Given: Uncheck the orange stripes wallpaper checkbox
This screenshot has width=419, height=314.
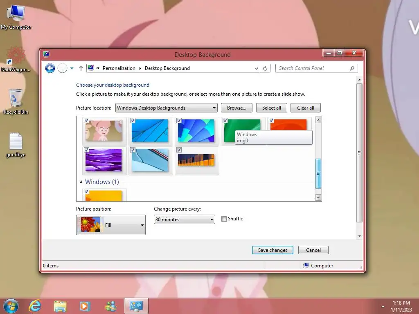Looking at the screenshot, I should [179, 150].
